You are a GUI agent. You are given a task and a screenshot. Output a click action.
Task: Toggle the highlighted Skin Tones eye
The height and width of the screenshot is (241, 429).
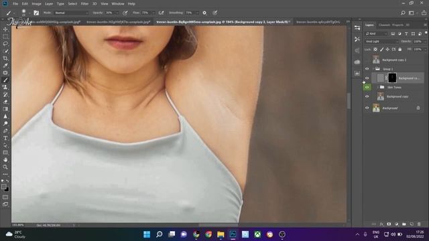point(367,87)
